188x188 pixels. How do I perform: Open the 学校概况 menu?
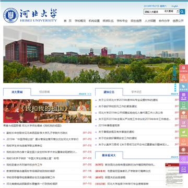pyautogui.click(x=80, y=21)
